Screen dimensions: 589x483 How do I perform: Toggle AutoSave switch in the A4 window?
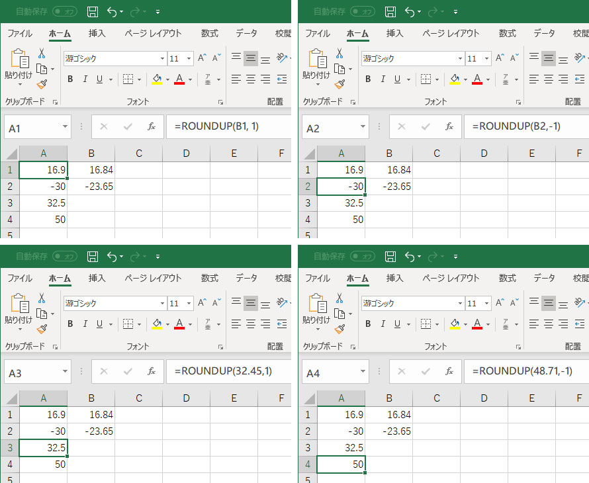tap(363, 257)
